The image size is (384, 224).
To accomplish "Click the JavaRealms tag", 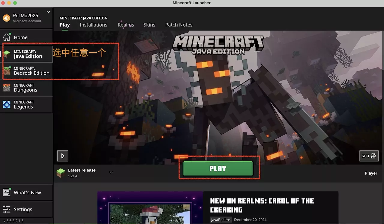I will point(221,220).
